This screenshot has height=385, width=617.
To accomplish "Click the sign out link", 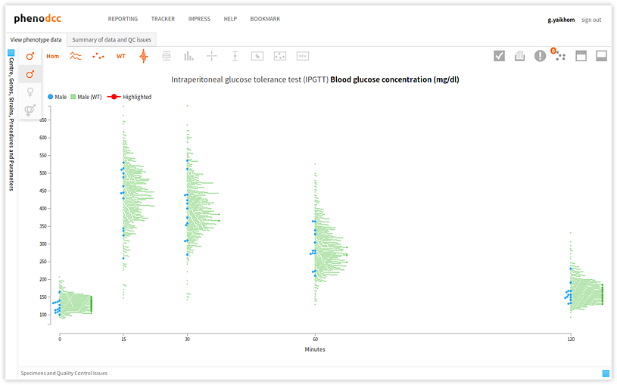I will pos(591,20).
